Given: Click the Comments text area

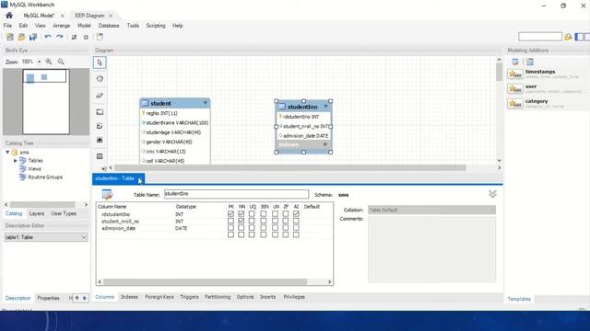Looking at the screenshot, I should tap(432, 249).
